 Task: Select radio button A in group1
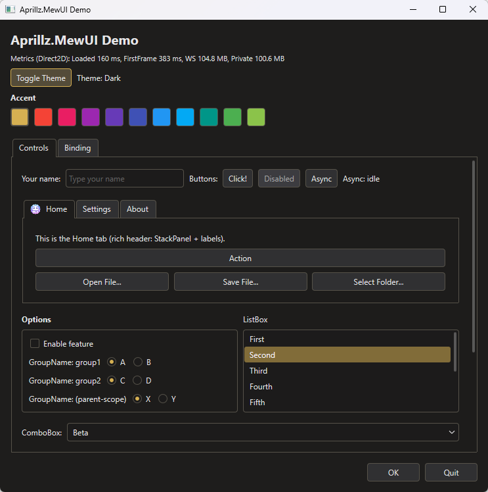coord(112,362)
